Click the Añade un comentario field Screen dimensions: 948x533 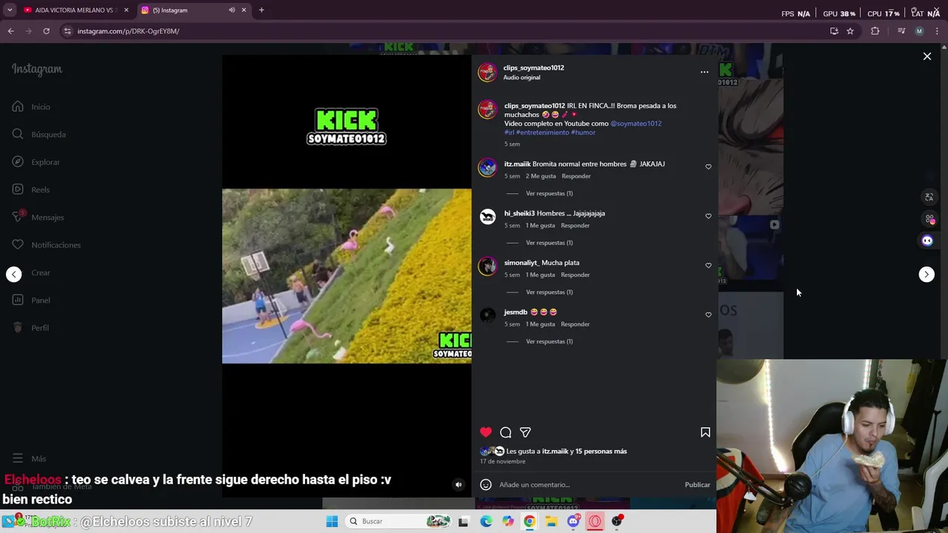coord(589,485)
